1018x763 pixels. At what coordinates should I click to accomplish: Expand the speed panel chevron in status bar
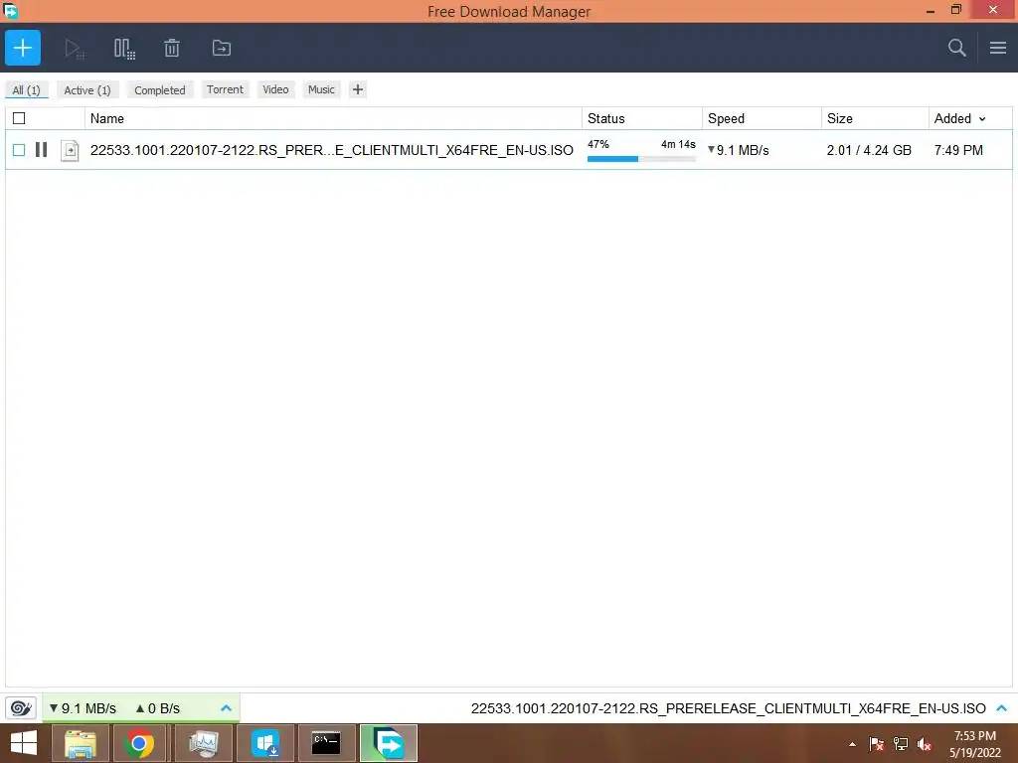pos(226,707)
